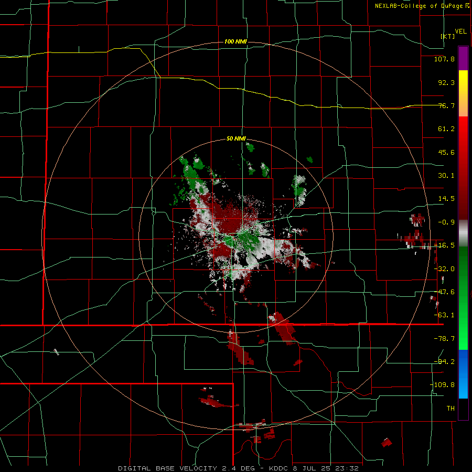Screen dimensions: 472x472
Task: Click the 107.8 velocity scale value
Action: click(x=444, y=59)
